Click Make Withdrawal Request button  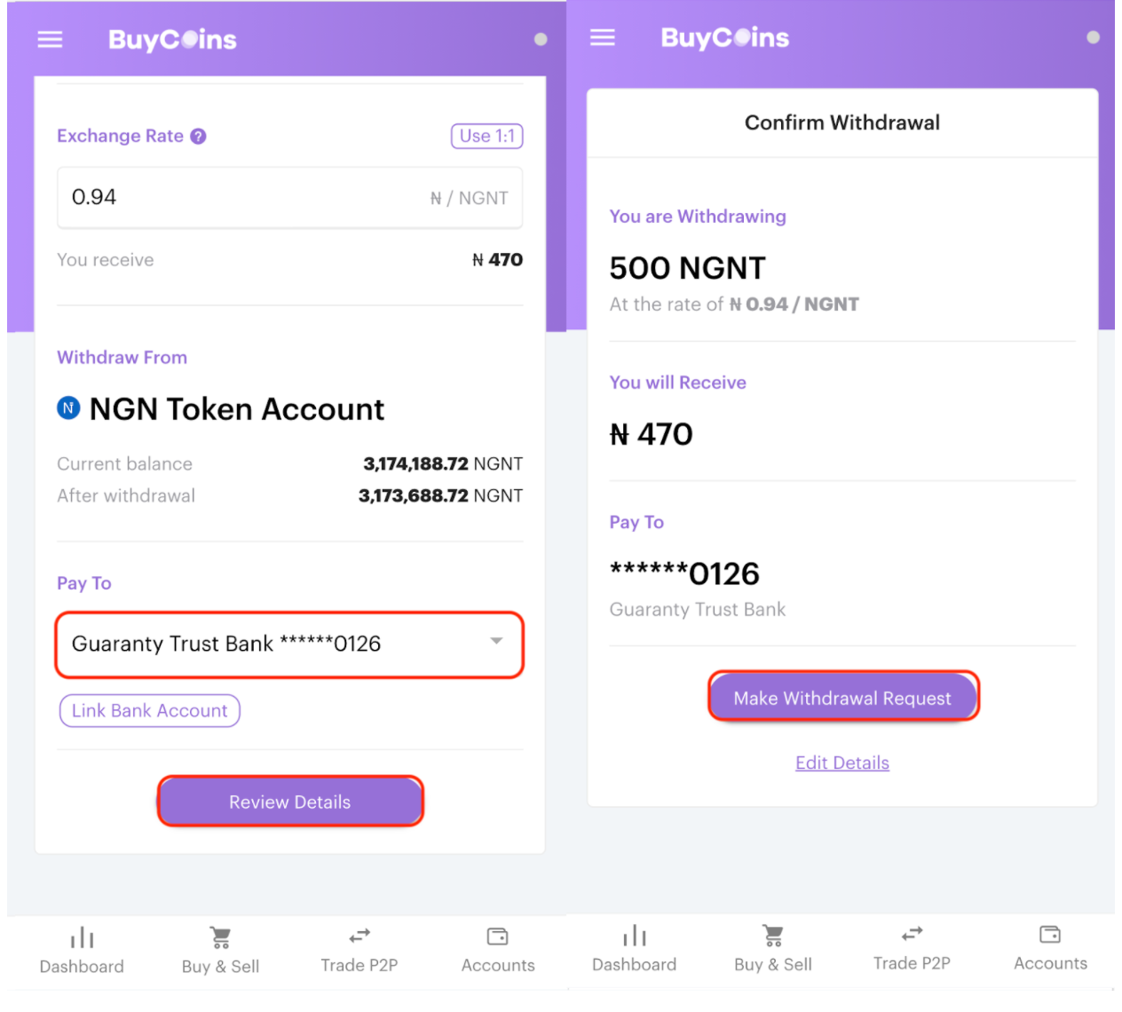pos(842,698)
